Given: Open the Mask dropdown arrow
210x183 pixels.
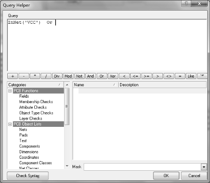Looking at the screenshot, I should (204, 167).
